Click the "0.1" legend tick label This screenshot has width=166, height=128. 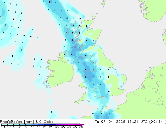coord(3,127)
